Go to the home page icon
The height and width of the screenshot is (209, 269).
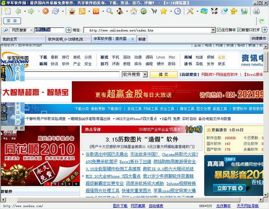click(x=134, y=11)
